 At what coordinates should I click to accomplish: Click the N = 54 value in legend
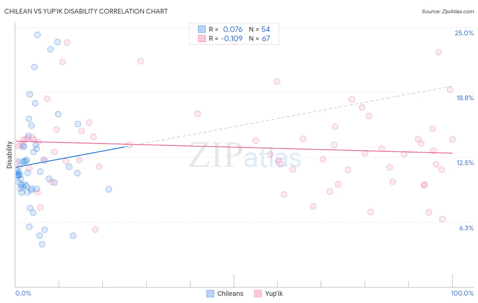(x=259, y=29)
